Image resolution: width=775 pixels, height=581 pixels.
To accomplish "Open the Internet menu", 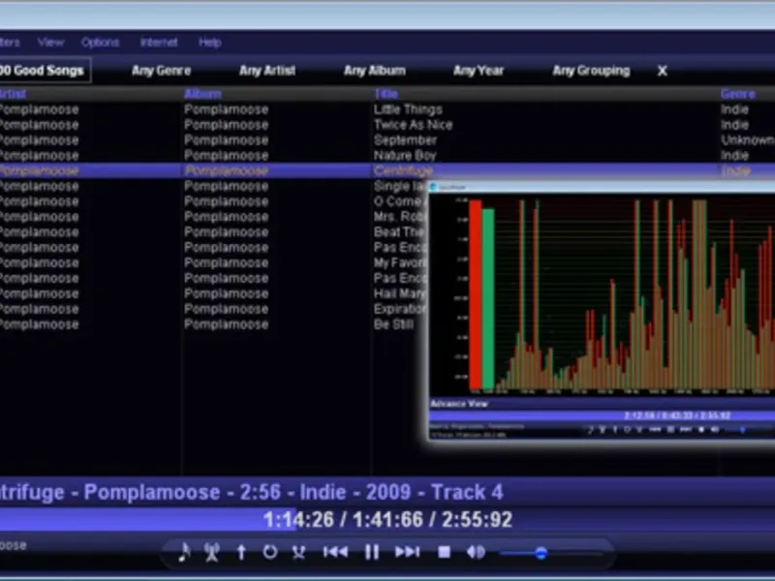I will tap(159, 43).
